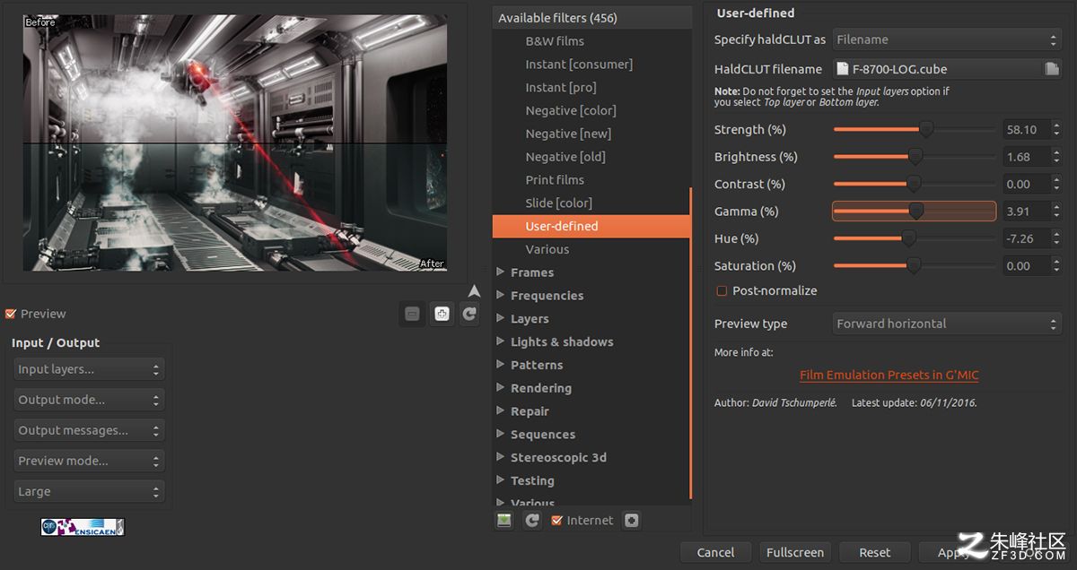Viewport: 1077px width, 570px height.
Task: Zoom in the preview with plus icon
Action: [x=441, y=314]
